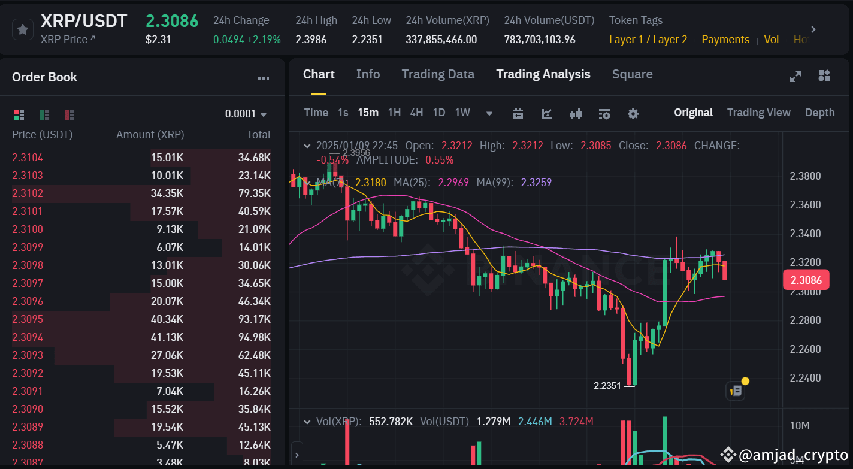Switch to the Trading View chart

point(758,113)
